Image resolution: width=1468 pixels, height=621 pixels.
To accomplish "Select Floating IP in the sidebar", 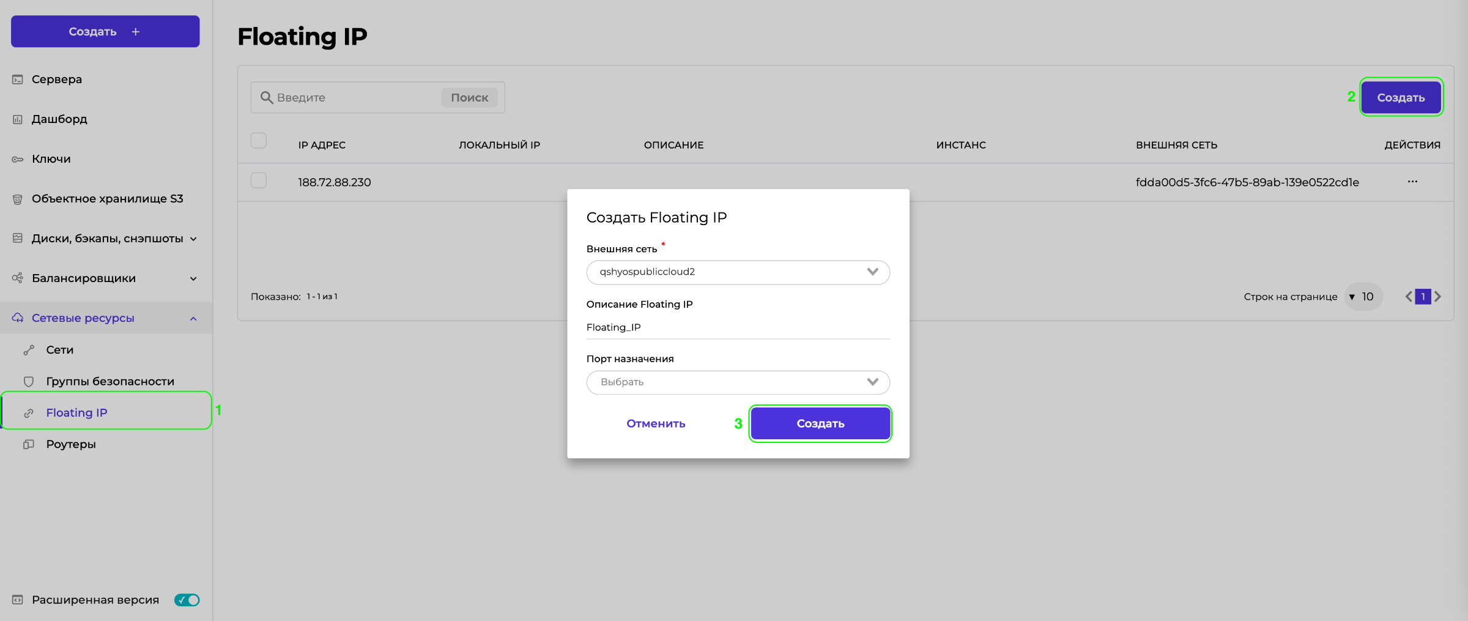I will pos(77,412).
